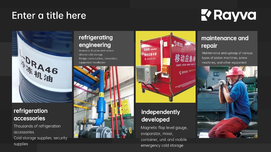The image size is (271, 152).
Task: Click the piston machines maintenance description
Action: (227, 58)
